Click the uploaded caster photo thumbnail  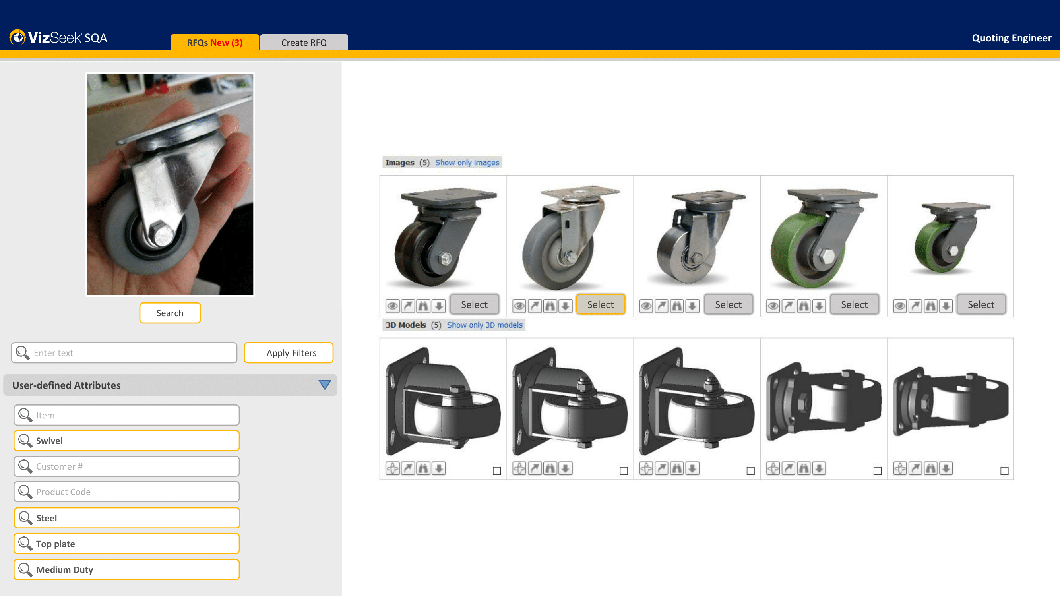click(170, 184)
